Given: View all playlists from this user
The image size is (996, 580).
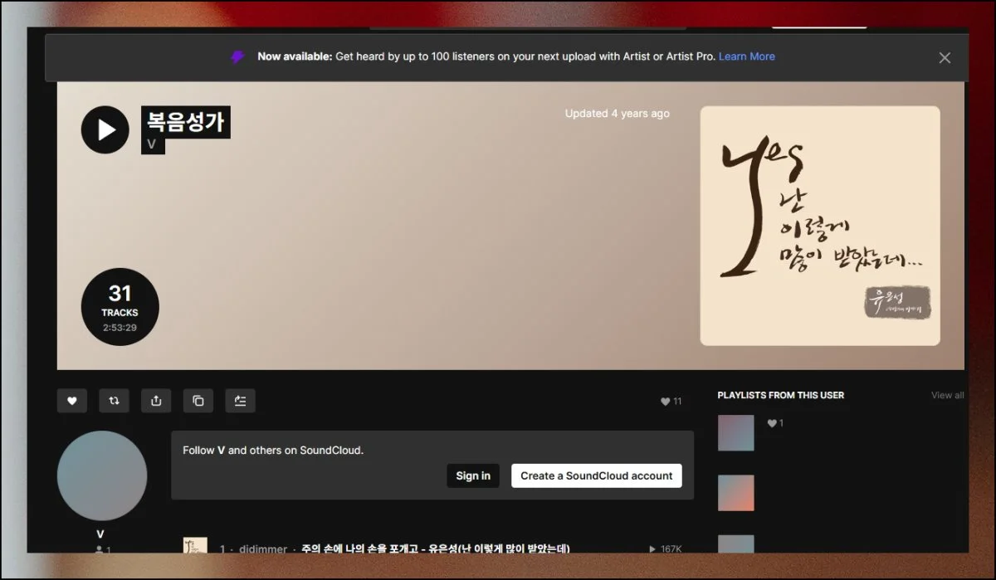Looking at the screenshot, I should (947, 396).
